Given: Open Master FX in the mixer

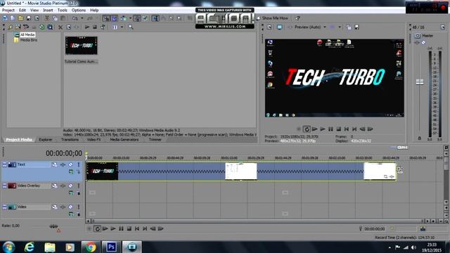Looking at the screenshot, I should point(417,42).
